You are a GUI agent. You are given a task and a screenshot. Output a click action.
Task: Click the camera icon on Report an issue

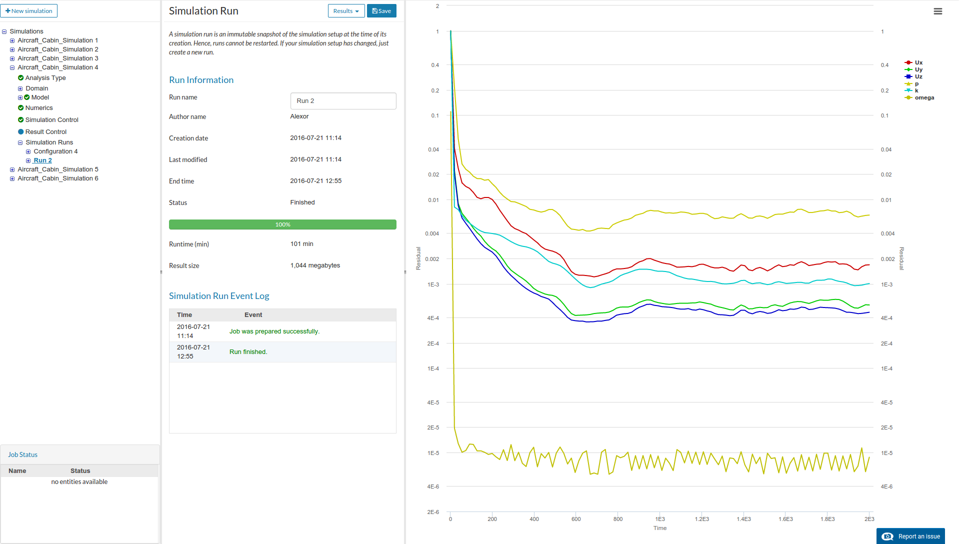click(x=887, y=536)
